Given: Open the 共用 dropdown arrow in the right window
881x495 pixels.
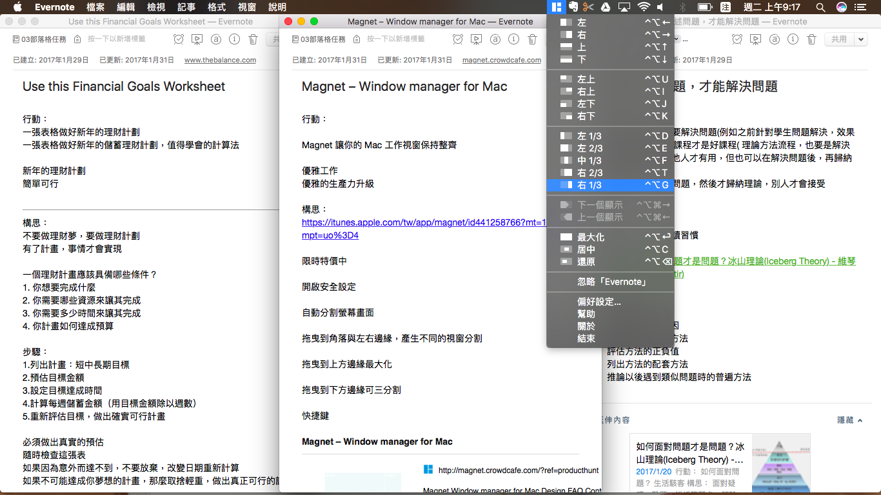Looking at the screenshot, I should pyautogui.click(x=861, y=39).
